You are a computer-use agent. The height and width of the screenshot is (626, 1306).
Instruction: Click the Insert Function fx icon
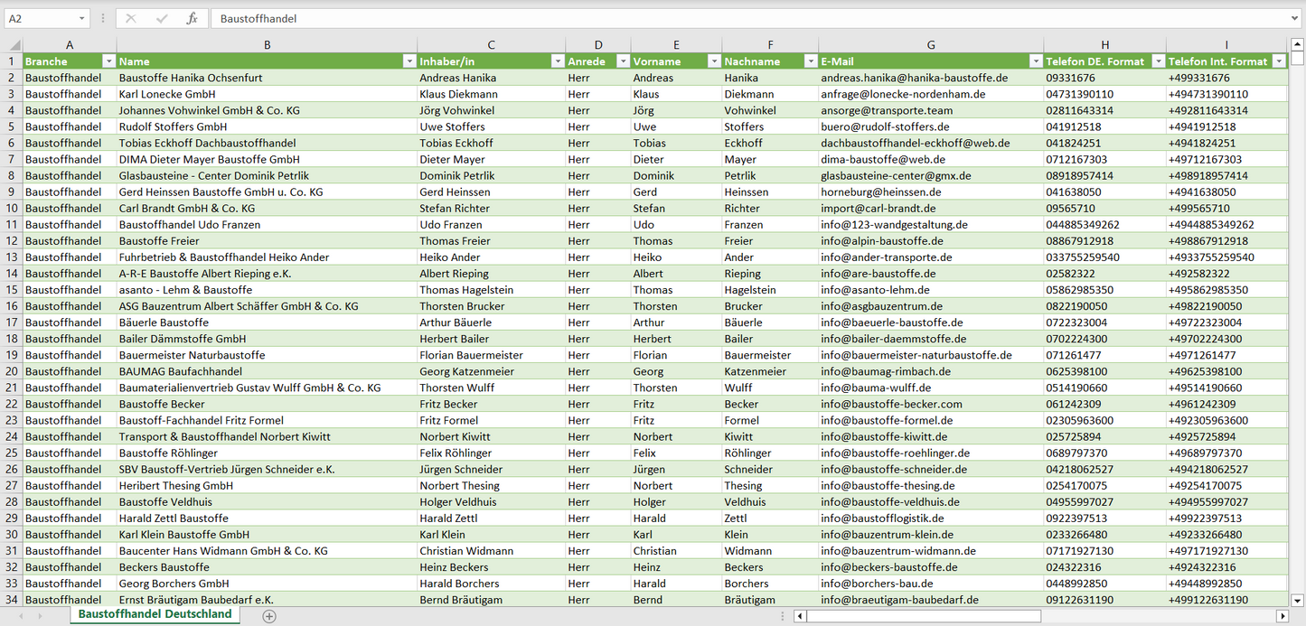coord(192,18)
